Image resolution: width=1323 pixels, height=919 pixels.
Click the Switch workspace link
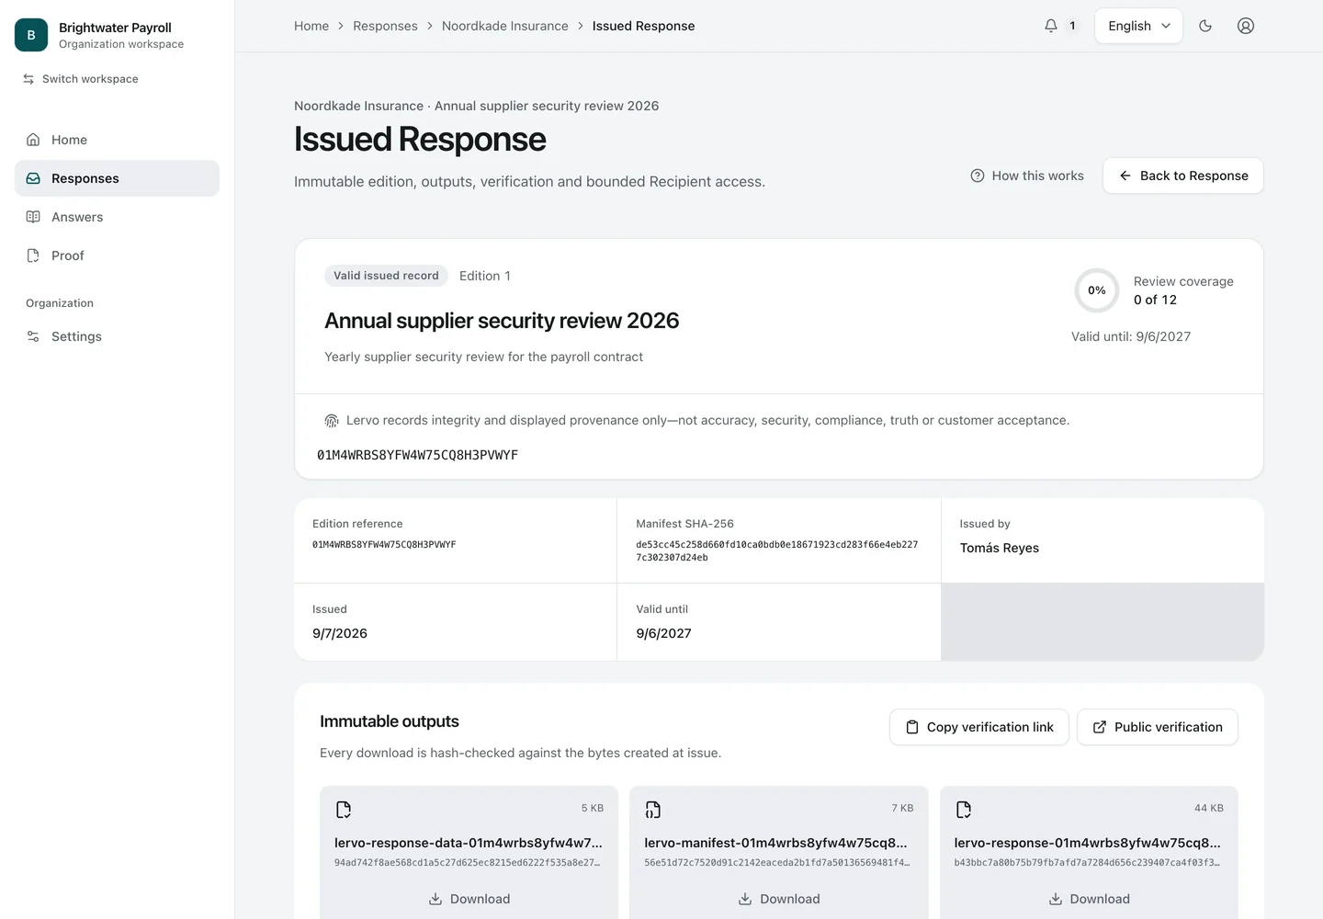point(81,79)
